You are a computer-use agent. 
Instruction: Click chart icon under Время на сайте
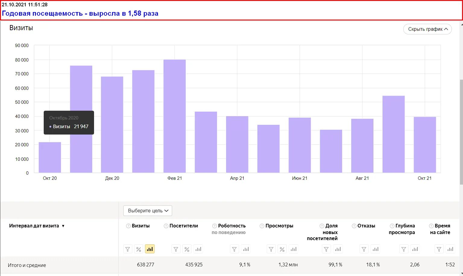(450, 249)
